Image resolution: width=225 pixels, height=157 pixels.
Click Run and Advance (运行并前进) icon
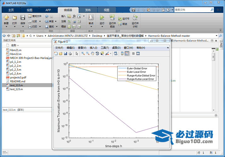coord(112,18)
